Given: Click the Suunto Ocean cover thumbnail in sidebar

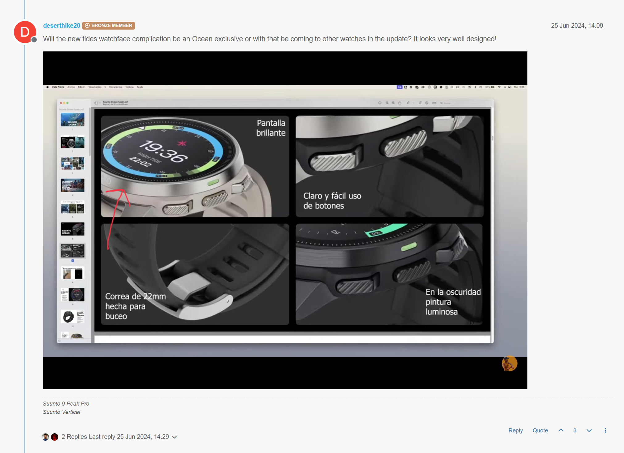Looking at the screenshot, I should point(73,120).
